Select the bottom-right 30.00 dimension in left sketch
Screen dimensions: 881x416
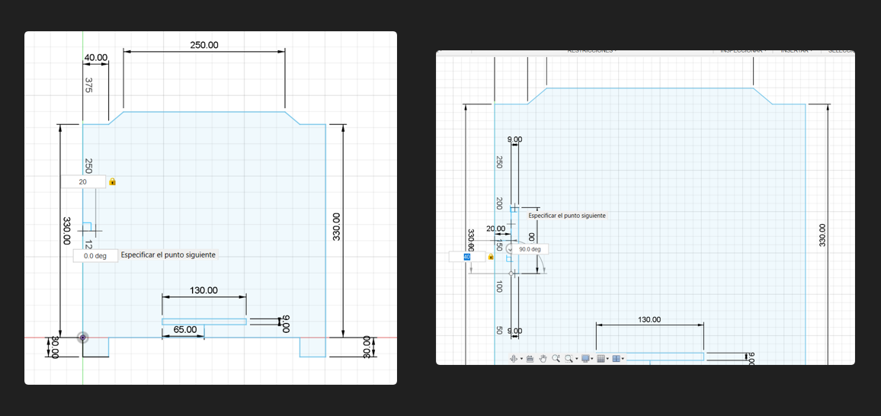[367, 347]
